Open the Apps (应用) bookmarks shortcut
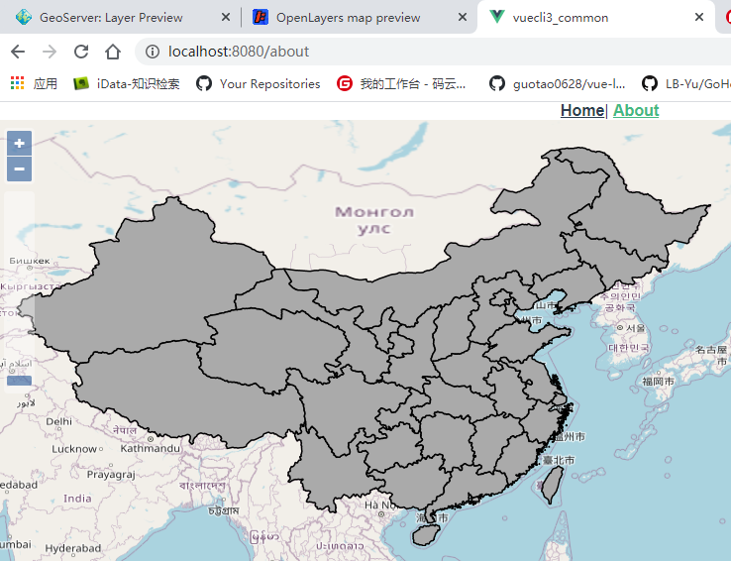Image resolution: width=731 pixels, height=561 pixels. coord(34,83)
